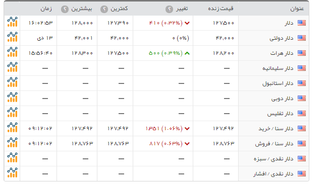Image resolution: width=330 pixels, height=187 pixels.
Task: Open the chart icon for دلار دولتی row
Action: 12,37
